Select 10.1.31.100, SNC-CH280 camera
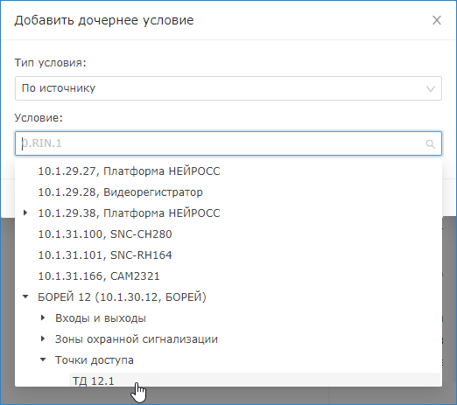 [105, 234]
